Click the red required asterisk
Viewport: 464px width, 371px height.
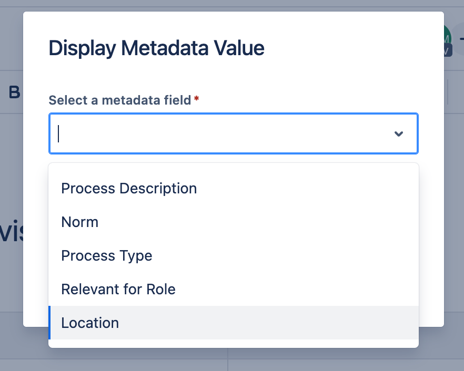click(x=197, y=99)
